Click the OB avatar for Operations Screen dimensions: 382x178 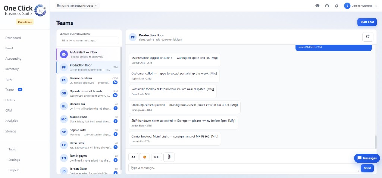[x=64, y=93]
